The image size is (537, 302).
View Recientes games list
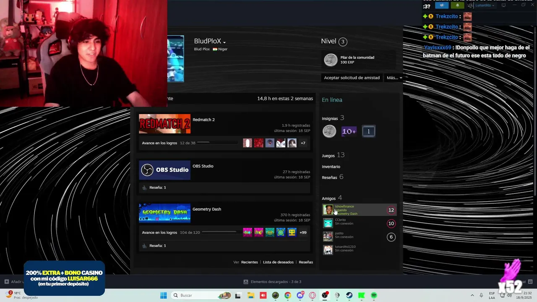(x=249, y=262)
